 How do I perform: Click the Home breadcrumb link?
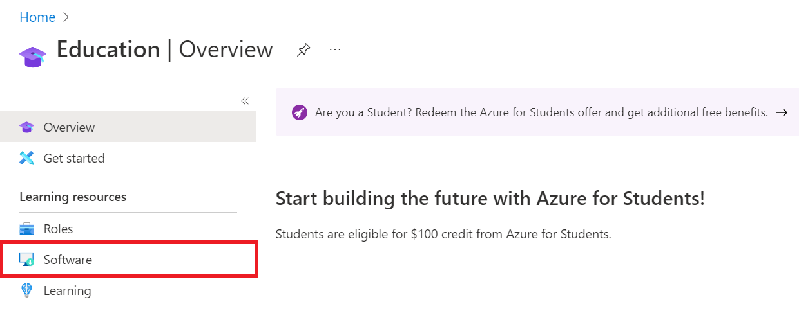pyautogui.click(x=37, y=17)
